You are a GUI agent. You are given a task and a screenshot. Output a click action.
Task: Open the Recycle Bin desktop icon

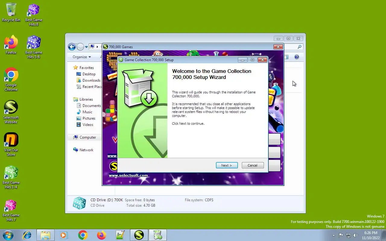(x=11, y=13)
